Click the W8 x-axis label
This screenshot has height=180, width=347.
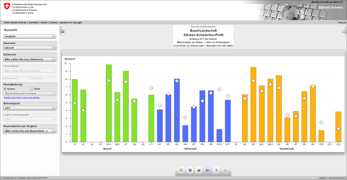[202, 144]
